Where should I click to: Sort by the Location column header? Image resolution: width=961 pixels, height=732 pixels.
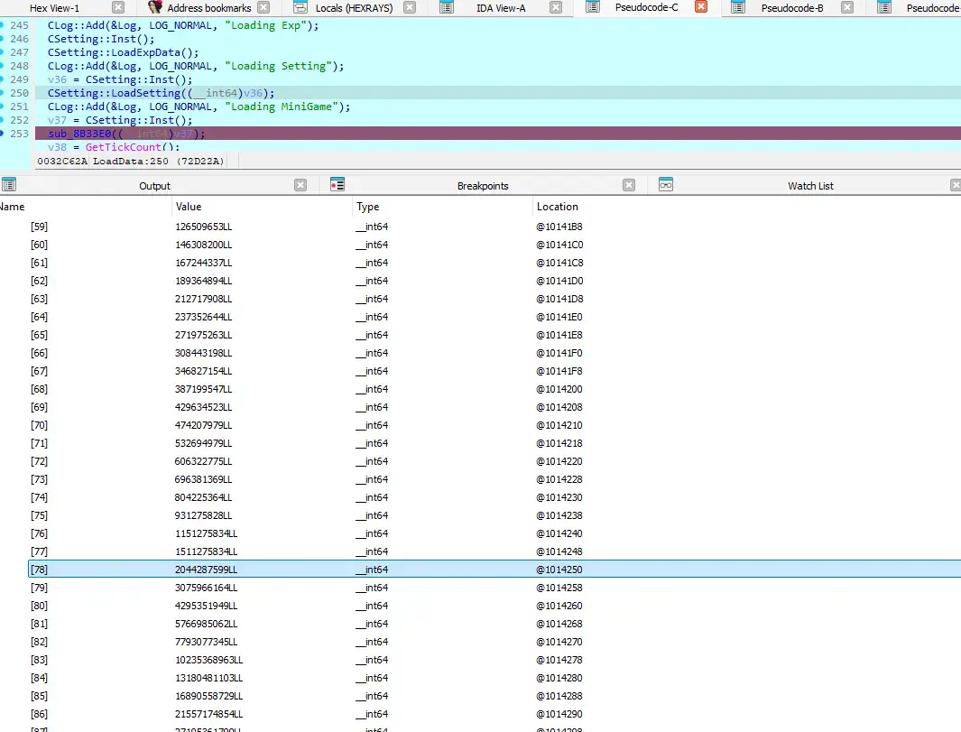(x=557, y=207)
